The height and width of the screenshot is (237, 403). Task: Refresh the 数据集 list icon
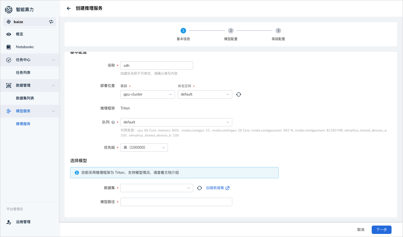click(200, 188)
